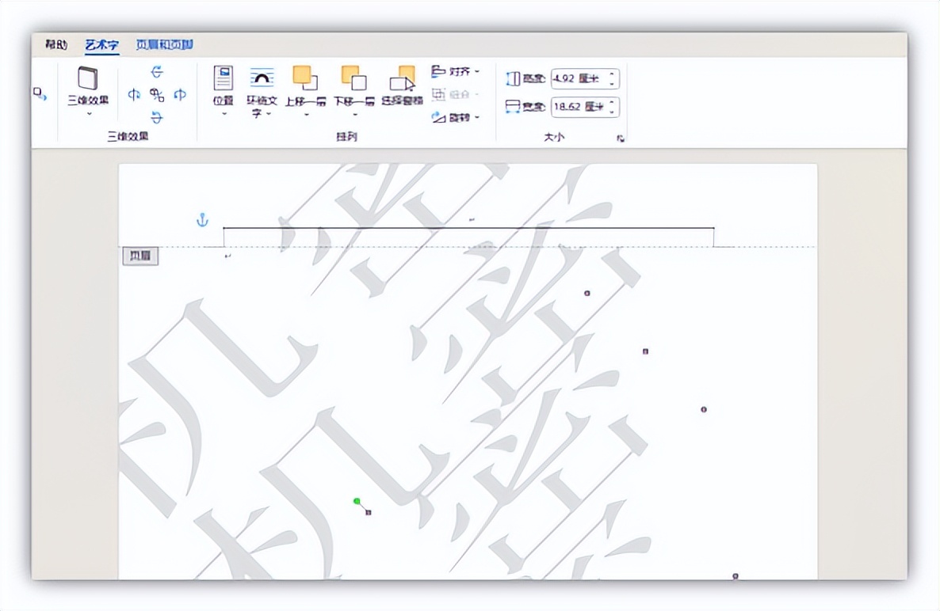Click the anchor icon in the document
Viewport: 940px width, 611px height.
[x=203, y=221]
